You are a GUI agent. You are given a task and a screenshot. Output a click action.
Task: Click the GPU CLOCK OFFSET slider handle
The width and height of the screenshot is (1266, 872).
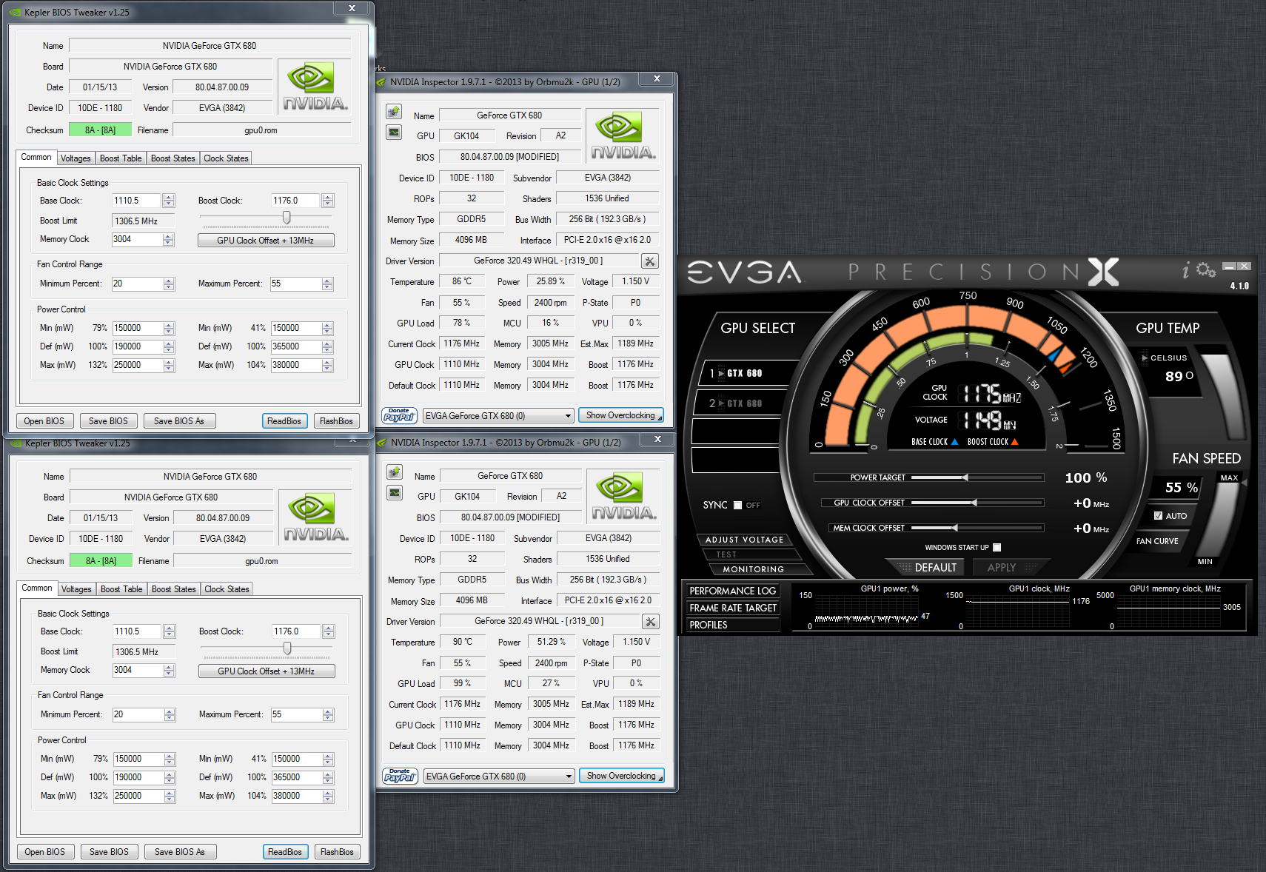pos(974,503)
